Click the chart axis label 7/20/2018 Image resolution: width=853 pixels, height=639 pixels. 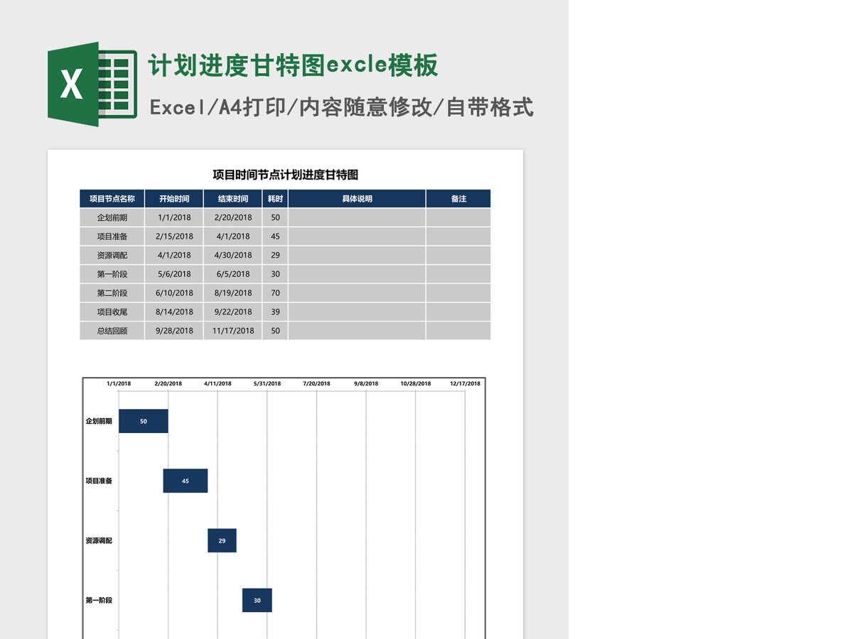[317, 383]
